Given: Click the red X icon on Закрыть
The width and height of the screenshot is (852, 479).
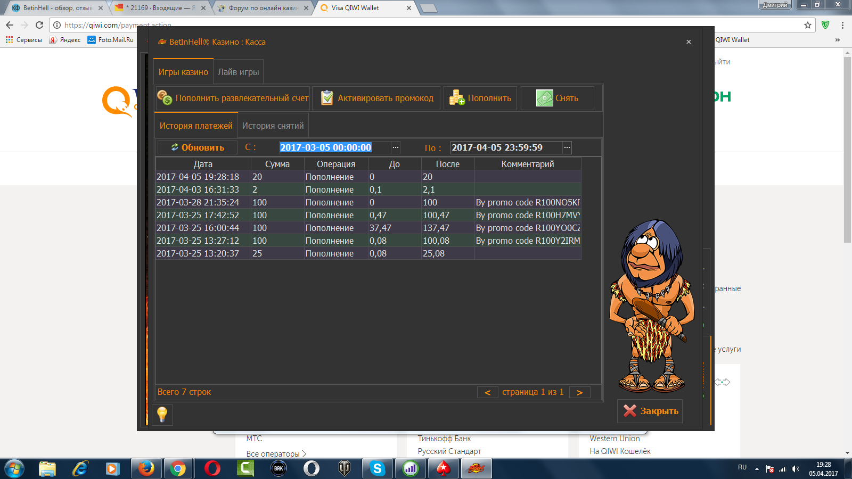Looking at the screenshot, I should pos(630,411).
